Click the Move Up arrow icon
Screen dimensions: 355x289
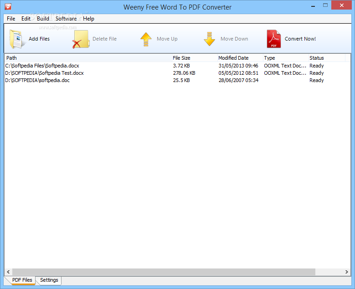[146, 39]
